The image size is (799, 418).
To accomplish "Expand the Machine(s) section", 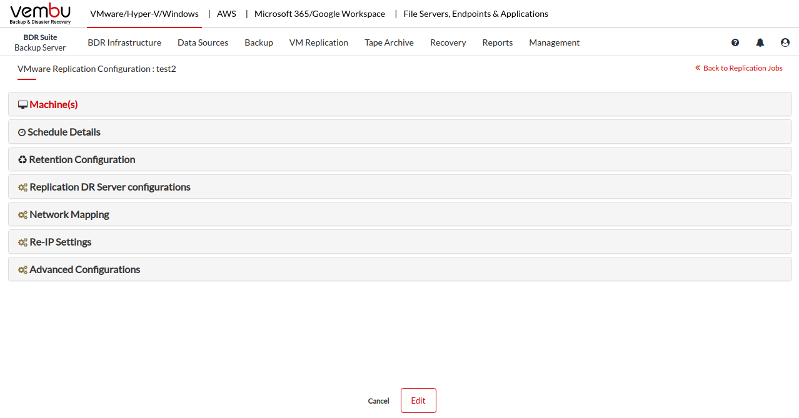I will click(x=400, y=104).
